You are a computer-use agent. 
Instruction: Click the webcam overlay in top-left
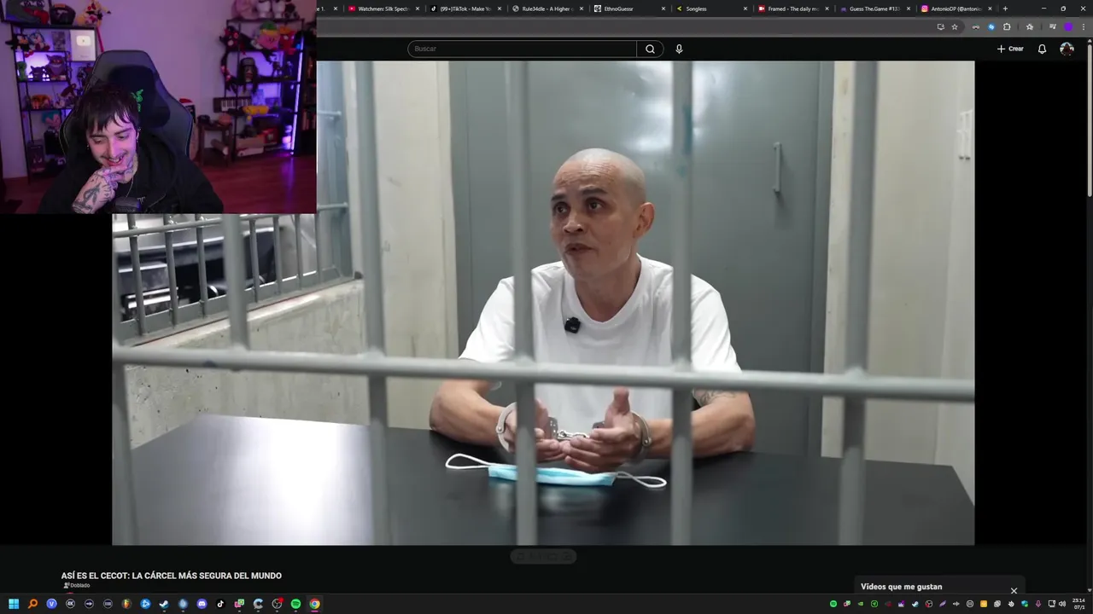(x=158, y=107)
